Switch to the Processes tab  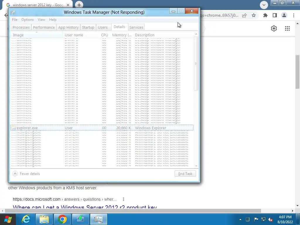coord(21,27)
